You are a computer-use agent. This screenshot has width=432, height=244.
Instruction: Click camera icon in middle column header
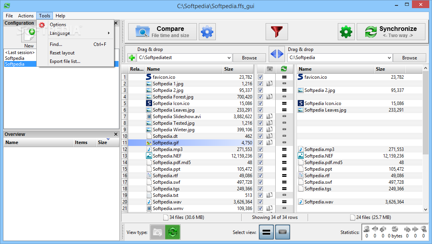point(270,69)
